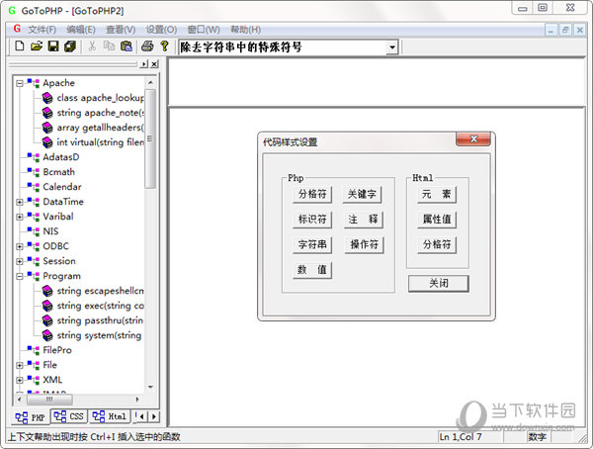
Task: Open the 文件(F) menu
Action: click(x=42, y=30)
